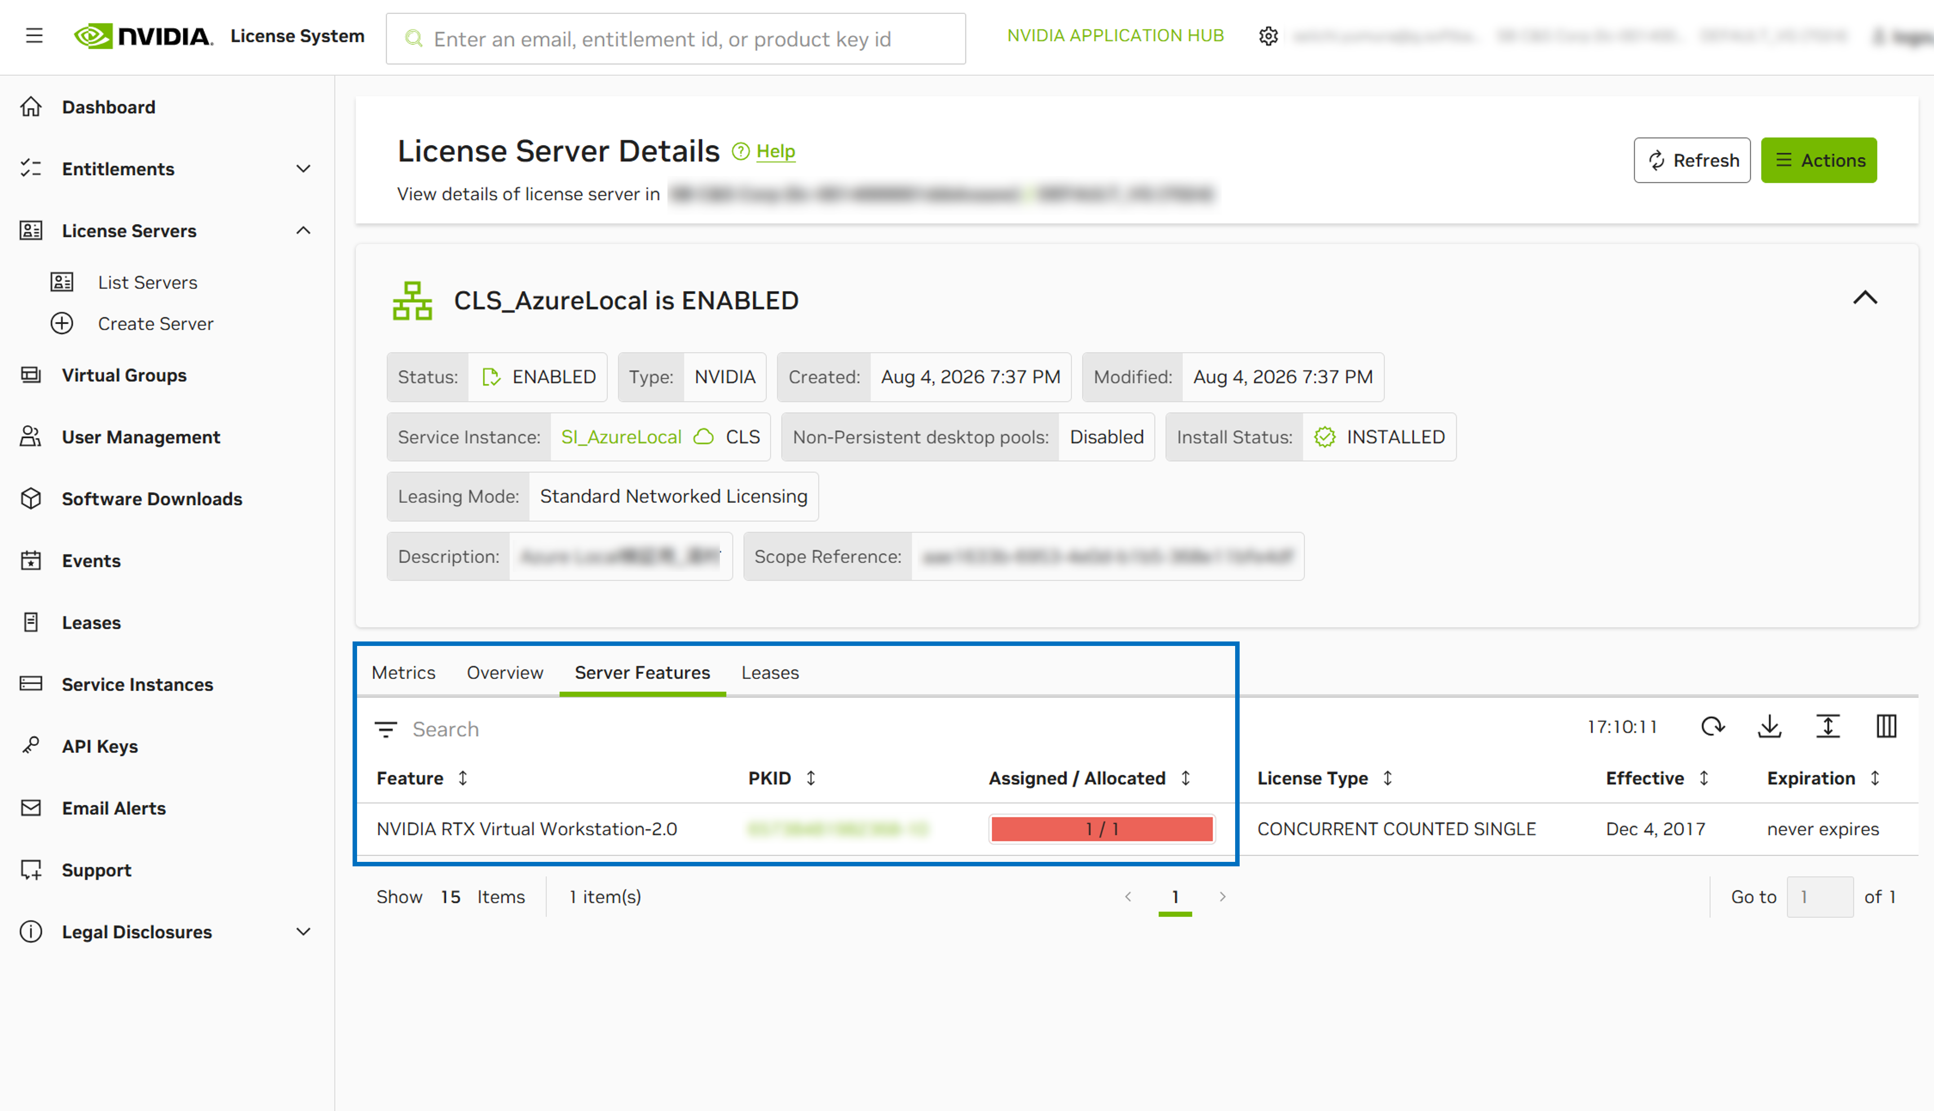
Task: Focus the email or entitlement search field
Action: click(676, 39)
